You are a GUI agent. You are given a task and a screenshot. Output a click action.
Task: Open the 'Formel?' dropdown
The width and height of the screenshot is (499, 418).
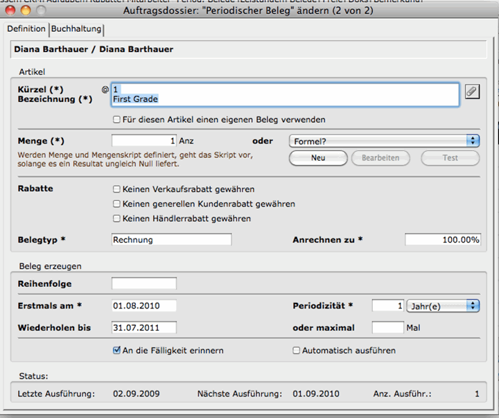[384, 141]
